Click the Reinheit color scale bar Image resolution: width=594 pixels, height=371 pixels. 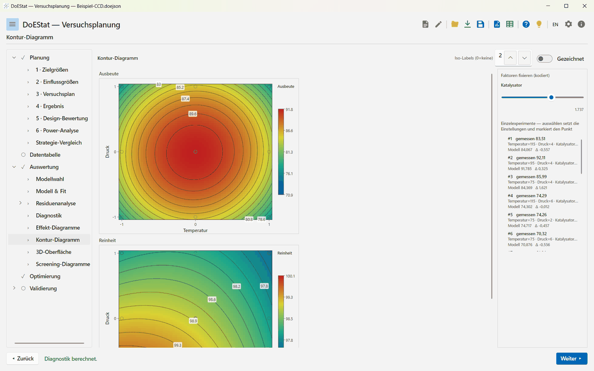point(281,311)
